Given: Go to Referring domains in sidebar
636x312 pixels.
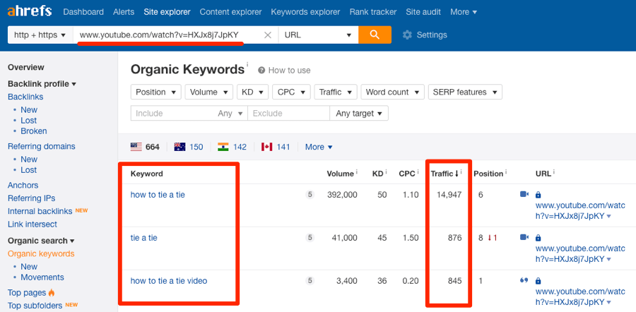Looking at the screenshot, I should [41, 147].
